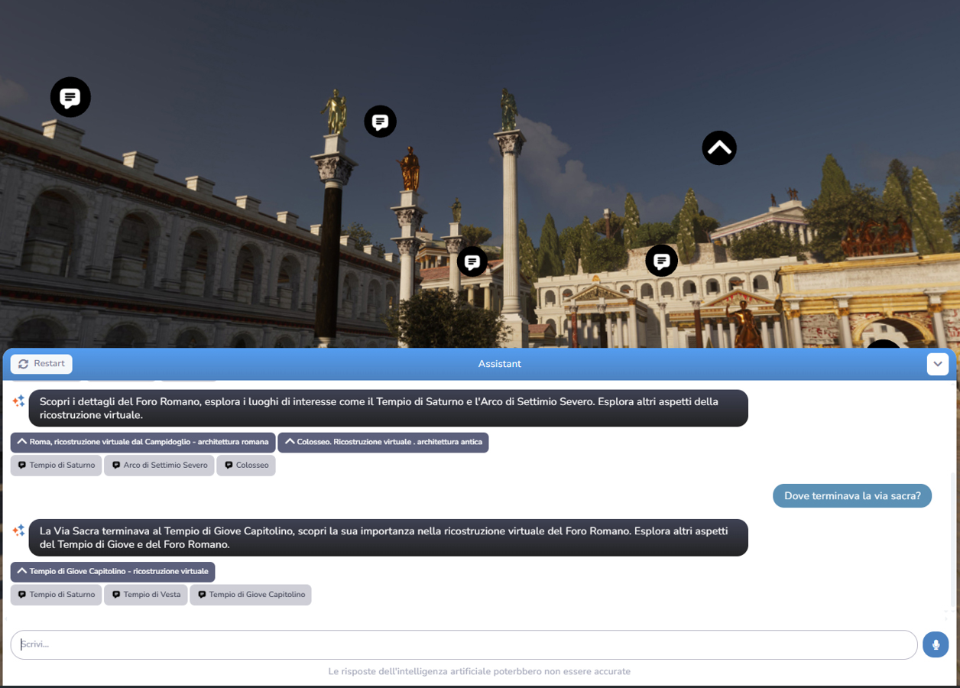This screenshot has width=960, height=688.
Task: Click the Tempio di Saturno chip beside Tempio di Vesta
Action: coord(56,595)
